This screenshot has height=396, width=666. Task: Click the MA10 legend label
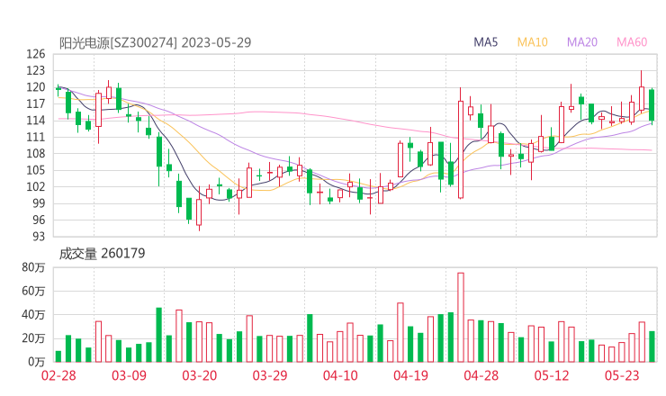click(x=532, y=42)
